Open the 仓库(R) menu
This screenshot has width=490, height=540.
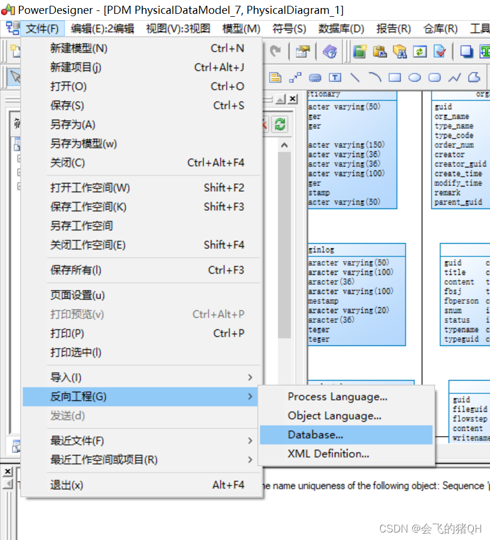point(440,28)
